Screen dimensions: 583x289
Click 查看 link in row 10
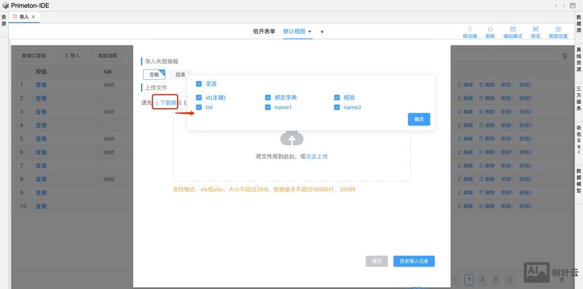coord(41,206)
